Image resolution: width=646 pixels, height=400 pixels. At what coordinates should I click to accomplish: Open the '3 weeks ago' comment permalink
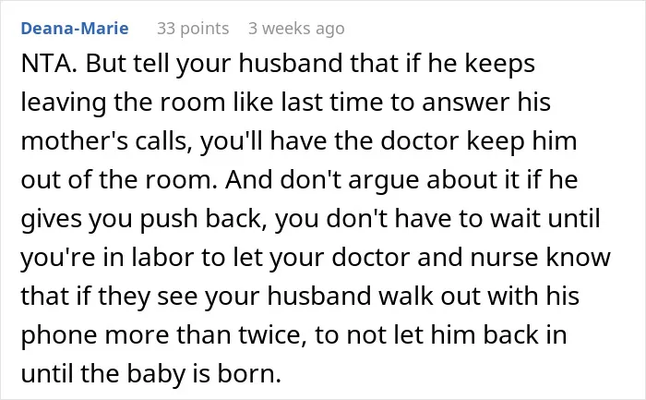296,29
